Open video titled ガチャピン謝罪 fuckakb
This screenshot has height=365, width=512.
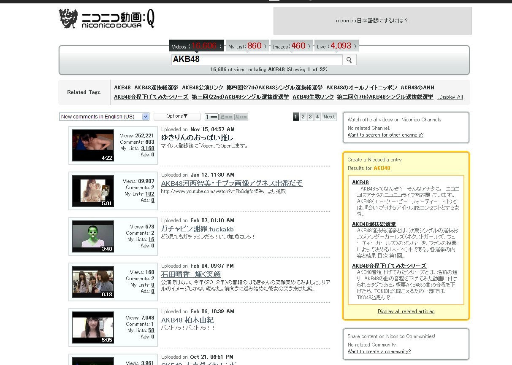pyautogui.click(x=197, y=229)
